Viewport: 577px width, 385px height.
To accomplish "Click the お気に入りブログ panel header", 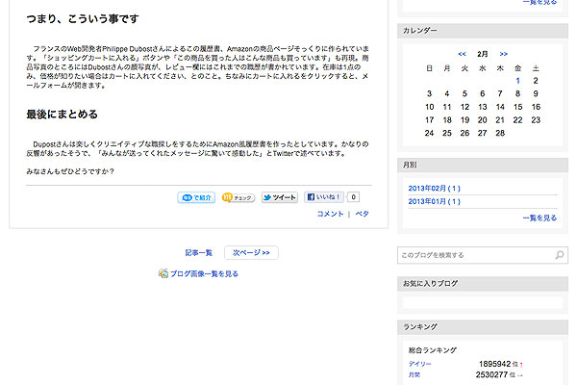I will tap(483, 284).
